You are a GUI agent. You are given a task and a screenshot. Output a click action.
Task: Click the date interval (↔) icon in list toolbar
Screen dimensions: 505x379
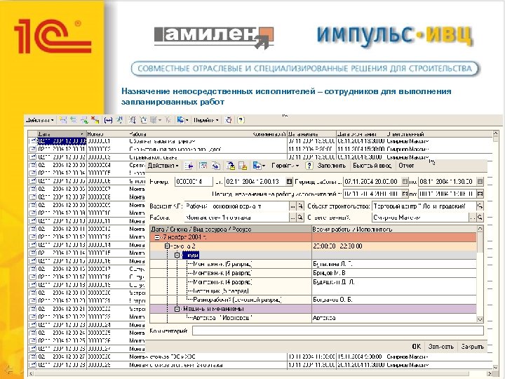tap(108, 120)
